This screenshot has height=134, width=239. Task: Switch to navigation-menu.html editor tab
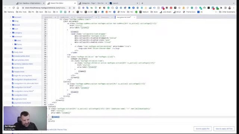[85, 17]
